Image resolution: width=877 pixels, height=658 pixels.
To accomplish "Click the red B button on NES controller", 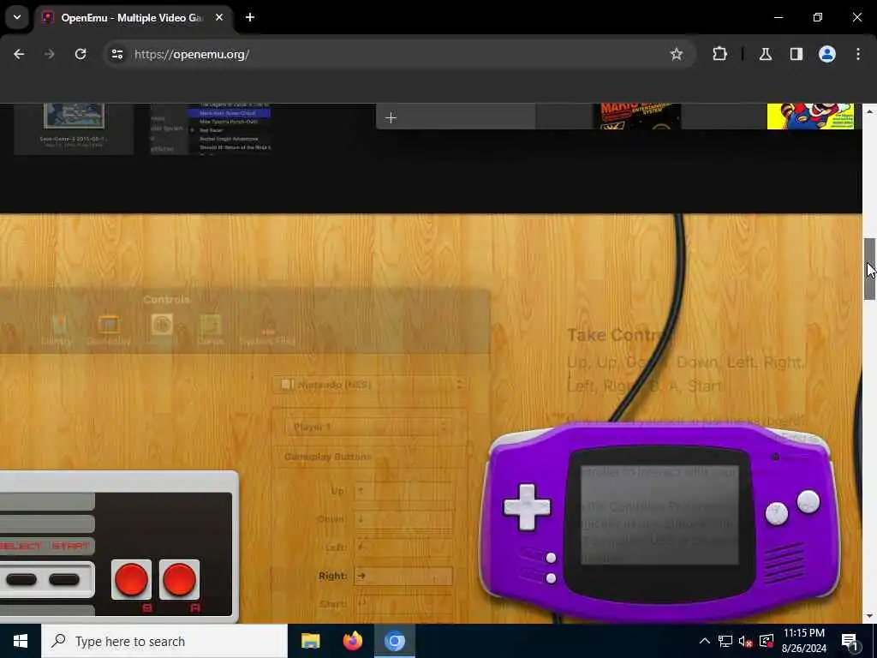I will (131, 579).
